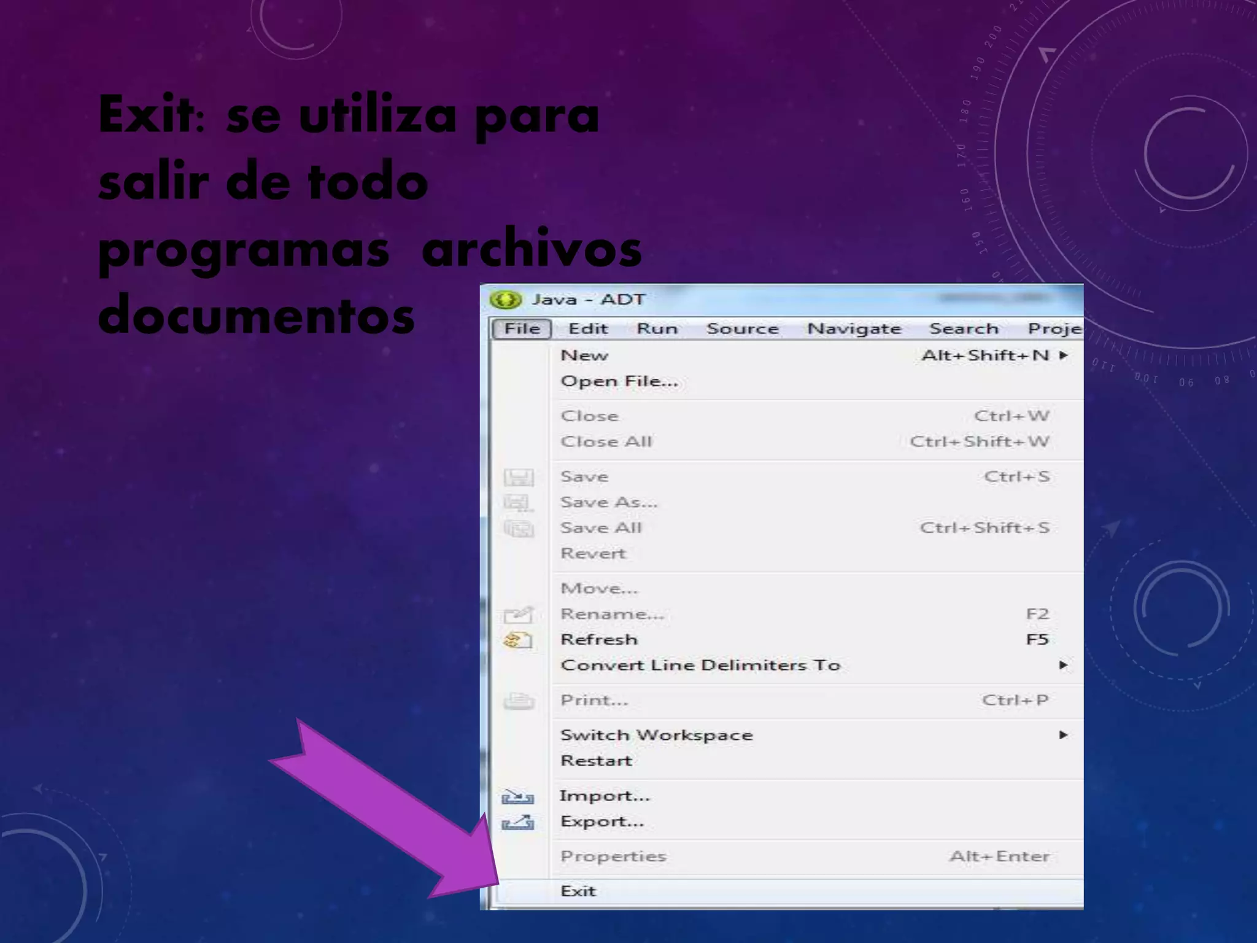Screen dimensions: 1257x943
Task: Click the Ctrl+Shift+W shortcut text
Action: pyautogui.click(x=980, y=441)
